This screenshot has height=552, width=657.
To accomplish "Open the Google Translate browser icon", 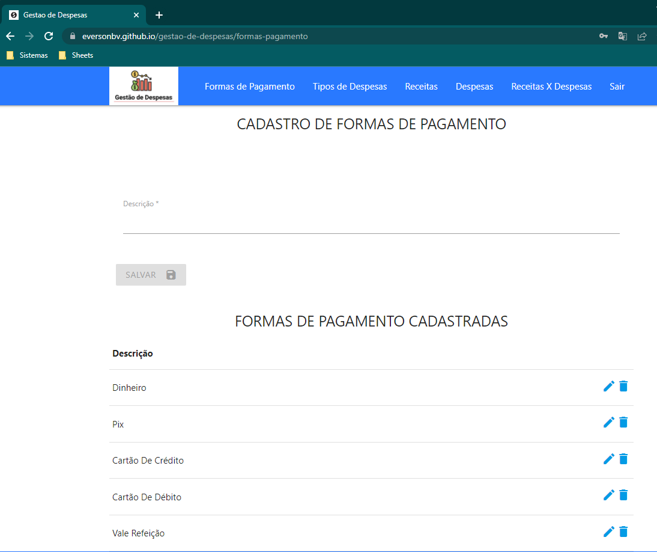I will pyautogui.click(x=622, y=35).
